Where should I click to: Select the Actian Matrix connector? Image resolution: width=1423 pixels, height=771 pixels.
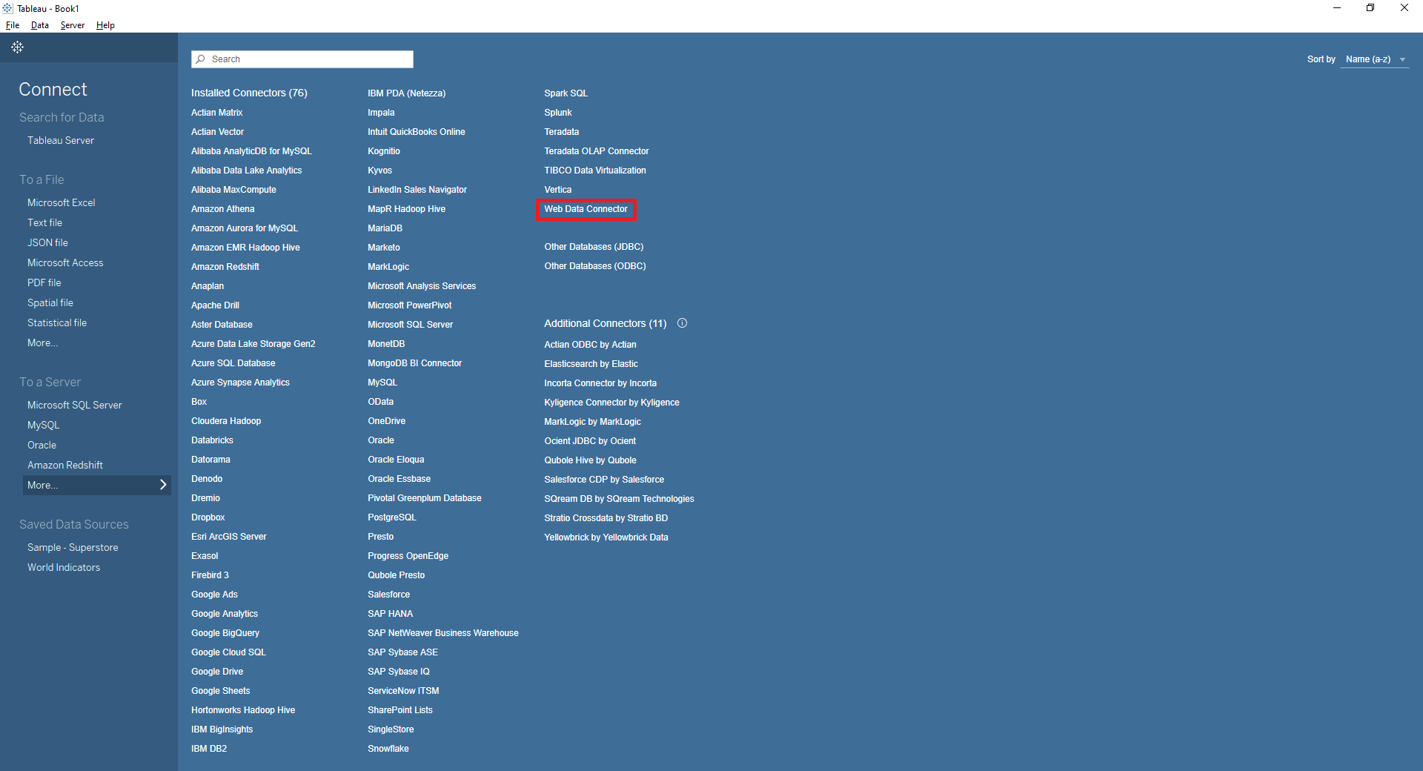coord(217,113)
